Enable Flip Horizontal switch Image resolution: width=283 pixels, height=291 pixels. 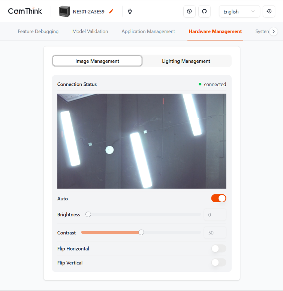tap(219, 249)
